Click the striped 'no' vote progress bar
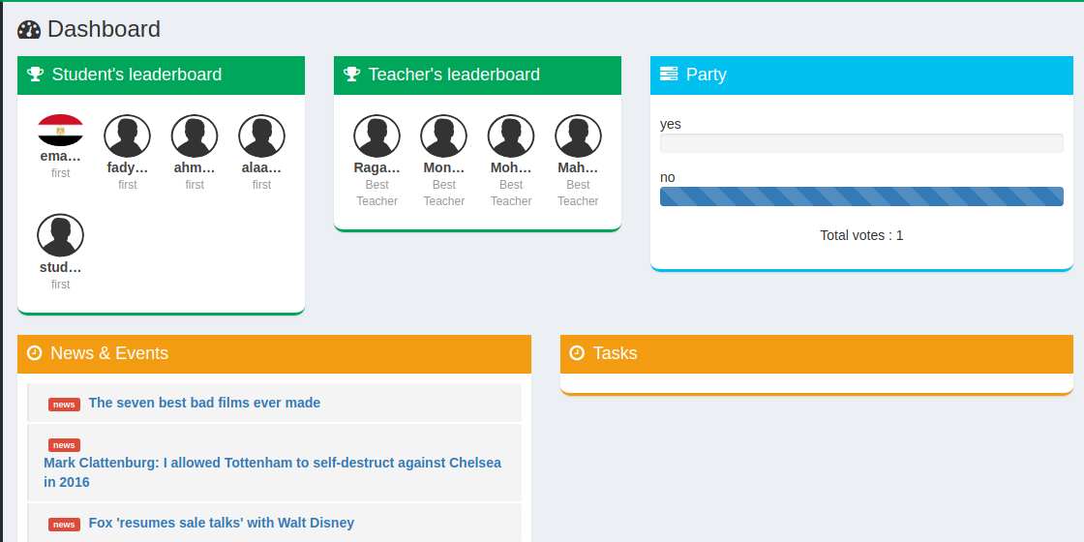 861,196
